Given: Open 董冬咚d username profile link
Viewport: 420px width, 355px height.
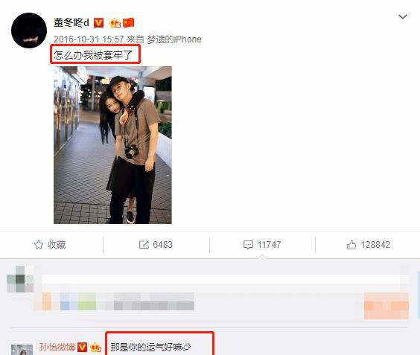Looking at the screenshot, I should point(71,23).
